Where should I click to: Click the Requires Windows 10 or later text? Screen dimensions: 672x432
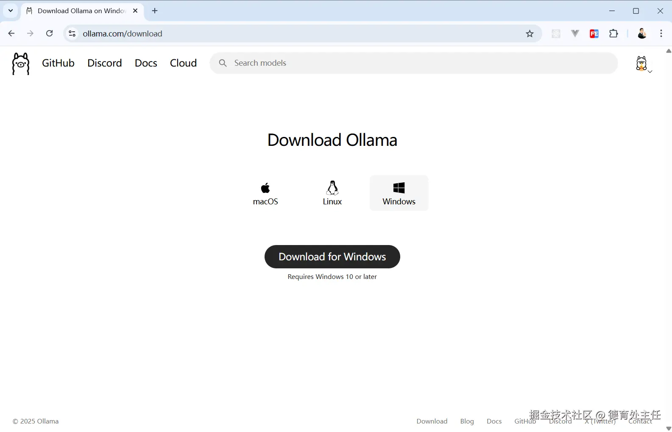332,276
